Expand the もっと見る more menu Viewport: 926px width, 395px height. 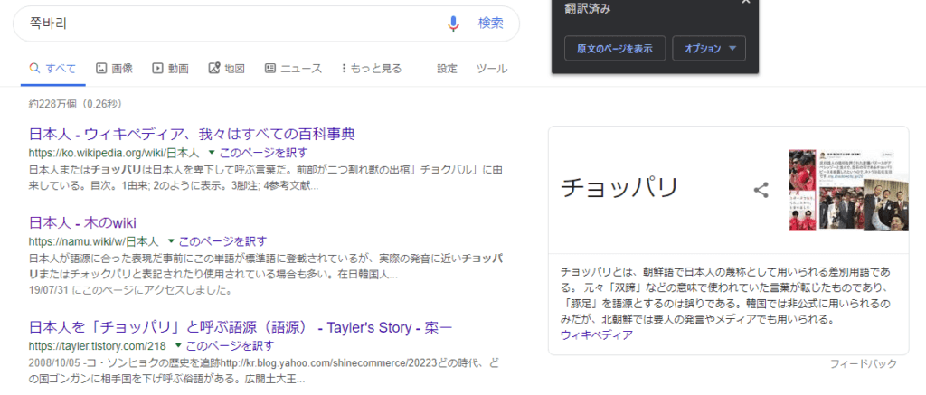click(372, 69)
